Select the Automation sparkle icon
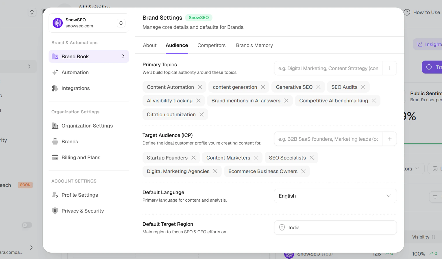Screen dimensions: 442x259 point(55,72)
